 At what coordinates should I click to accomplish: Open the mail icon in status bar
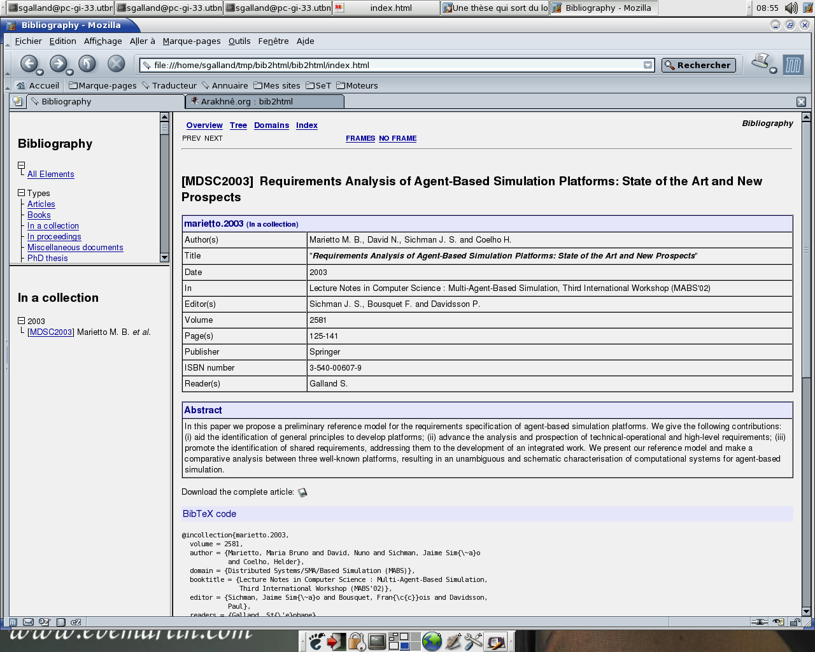coord(28,622)
